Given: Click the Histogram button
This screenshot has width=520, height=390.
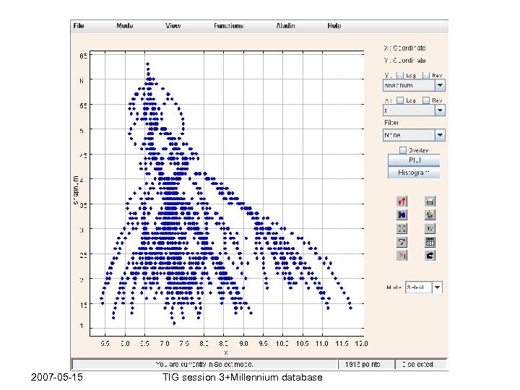Looking at the screenshot, I should click(x=414, y=173).
